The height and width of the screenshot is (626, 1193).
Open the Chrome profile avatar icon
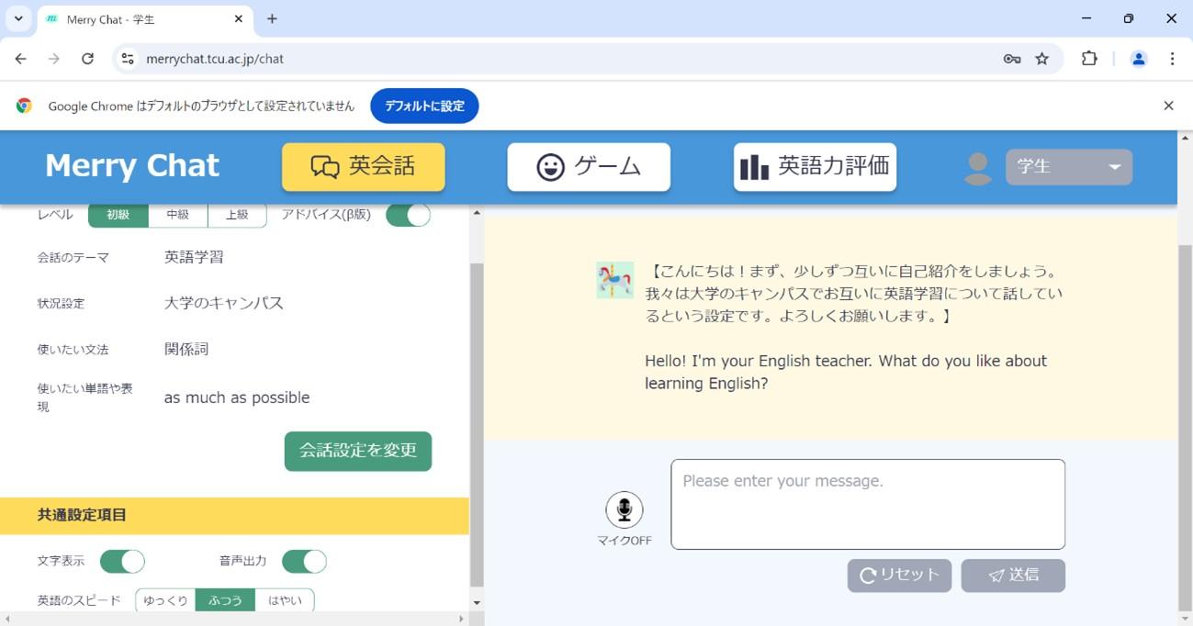[1139, 59]
